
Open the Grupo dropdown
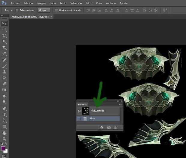pos(44,10)
